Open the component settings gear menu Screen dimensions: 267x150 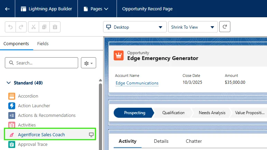pyautogui.click(x=89, y=63)
